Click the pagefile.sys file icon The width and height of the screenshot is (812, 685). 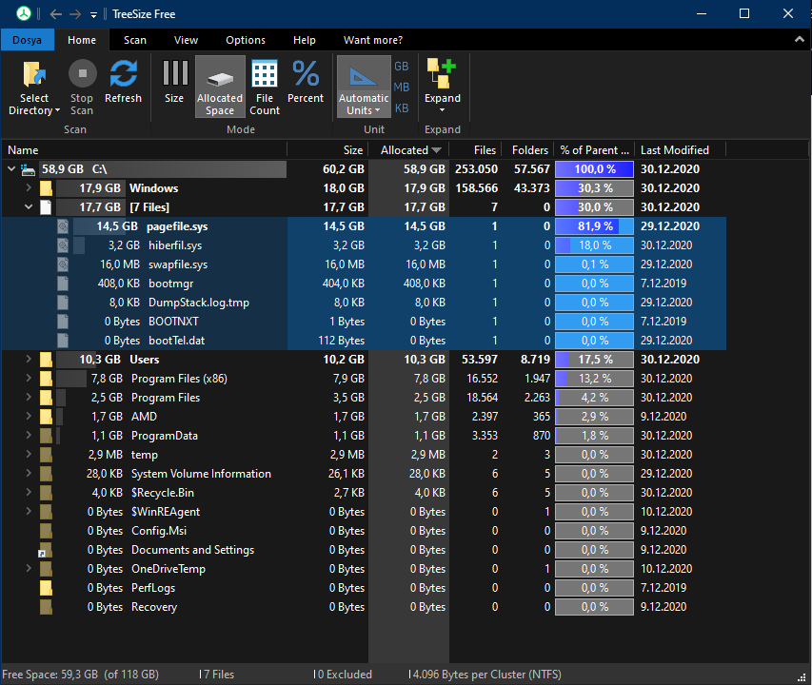pyautogui.click(x=63, y=226)
